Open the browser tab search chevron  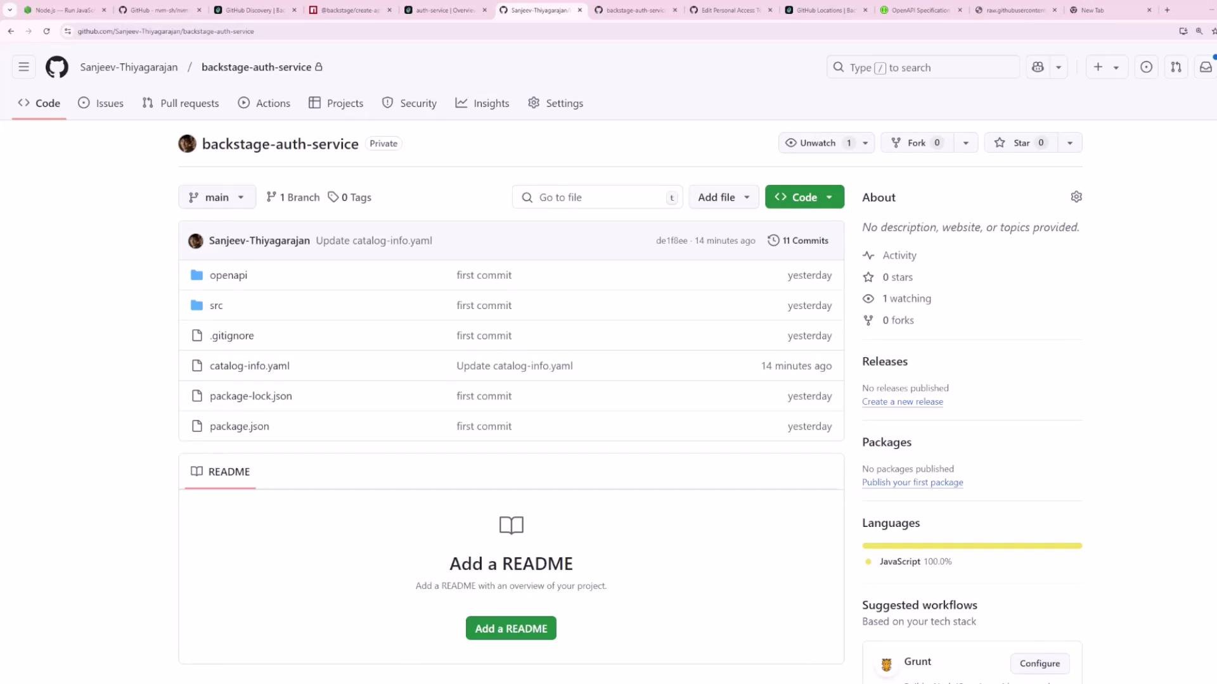10,10
